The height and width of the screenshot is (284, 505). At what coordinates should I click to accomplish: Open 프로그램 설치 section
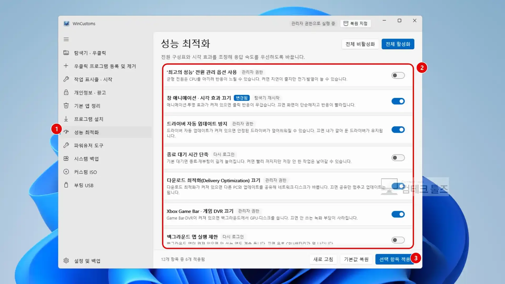click(x=106, y=119)
